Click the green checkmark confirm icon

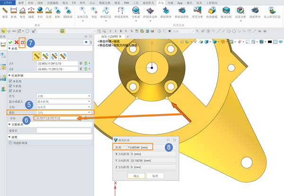tap(10, 43)
